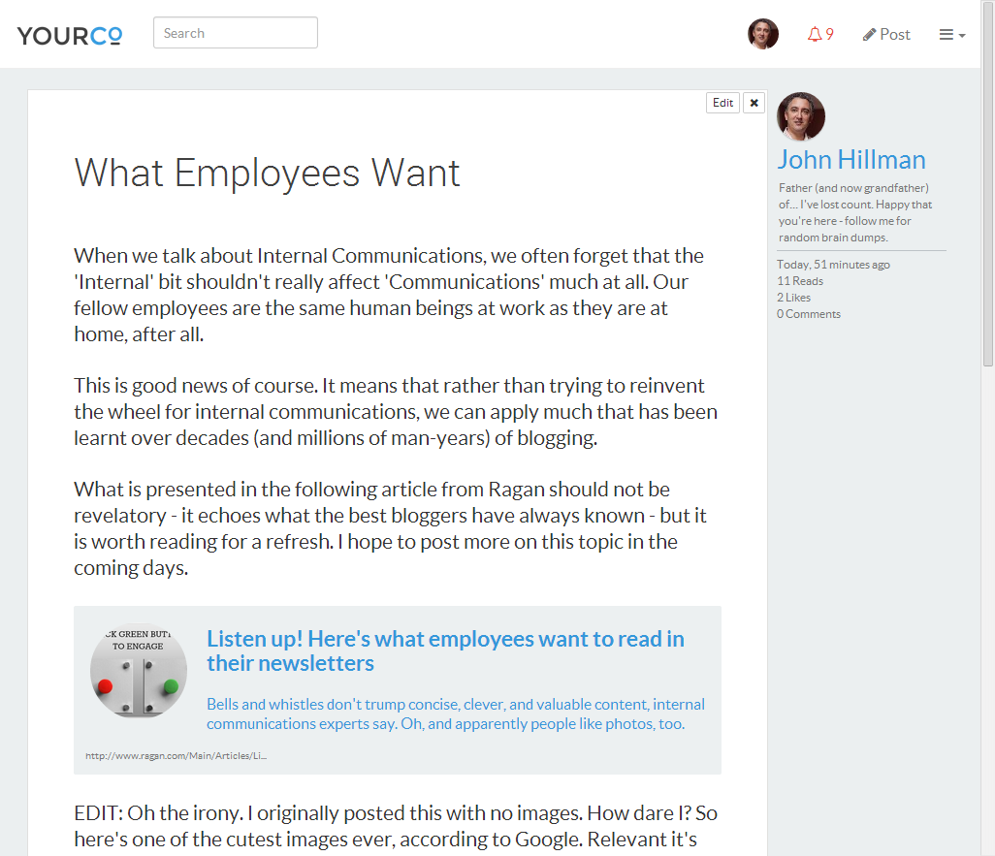Open the John Hillman author name link
Image resolution: width=995 pixels, height=856 pixels.
tap(851, 160)
